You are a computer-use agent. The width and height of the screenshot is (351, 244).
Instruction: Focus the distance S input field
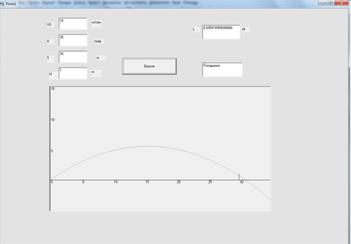pos(73,57)
